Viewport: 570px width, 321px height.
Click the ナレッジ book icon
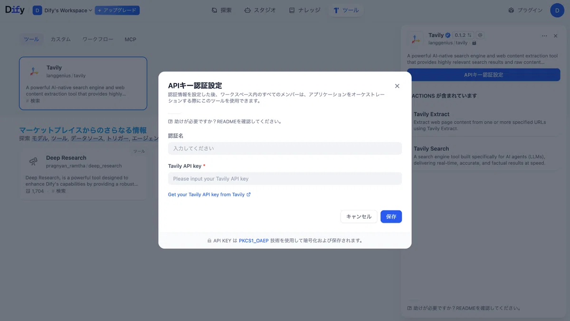(292, 10)
